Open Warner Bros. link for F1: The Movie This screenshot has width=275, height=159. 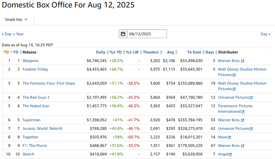tap(229, 146)
